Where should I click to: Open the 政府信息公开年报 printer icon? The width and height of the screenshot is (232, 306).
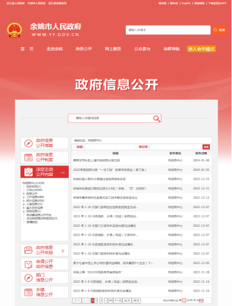29,250
